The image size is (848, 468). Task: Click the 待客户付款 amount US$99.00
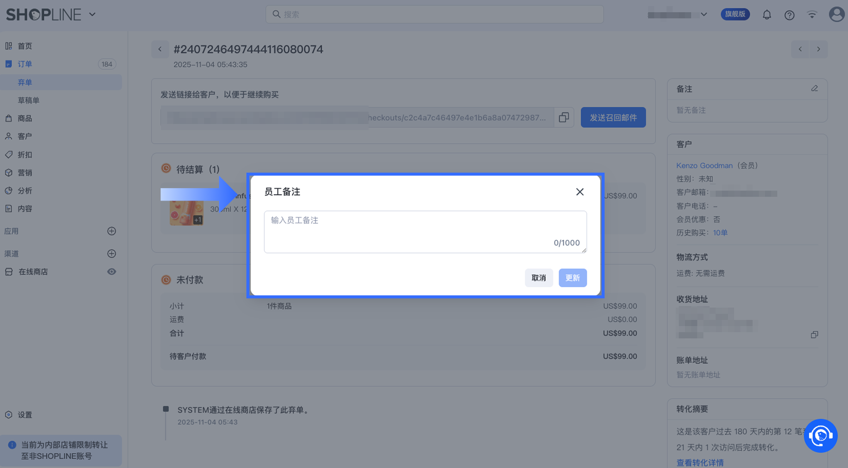click(620, 356)
